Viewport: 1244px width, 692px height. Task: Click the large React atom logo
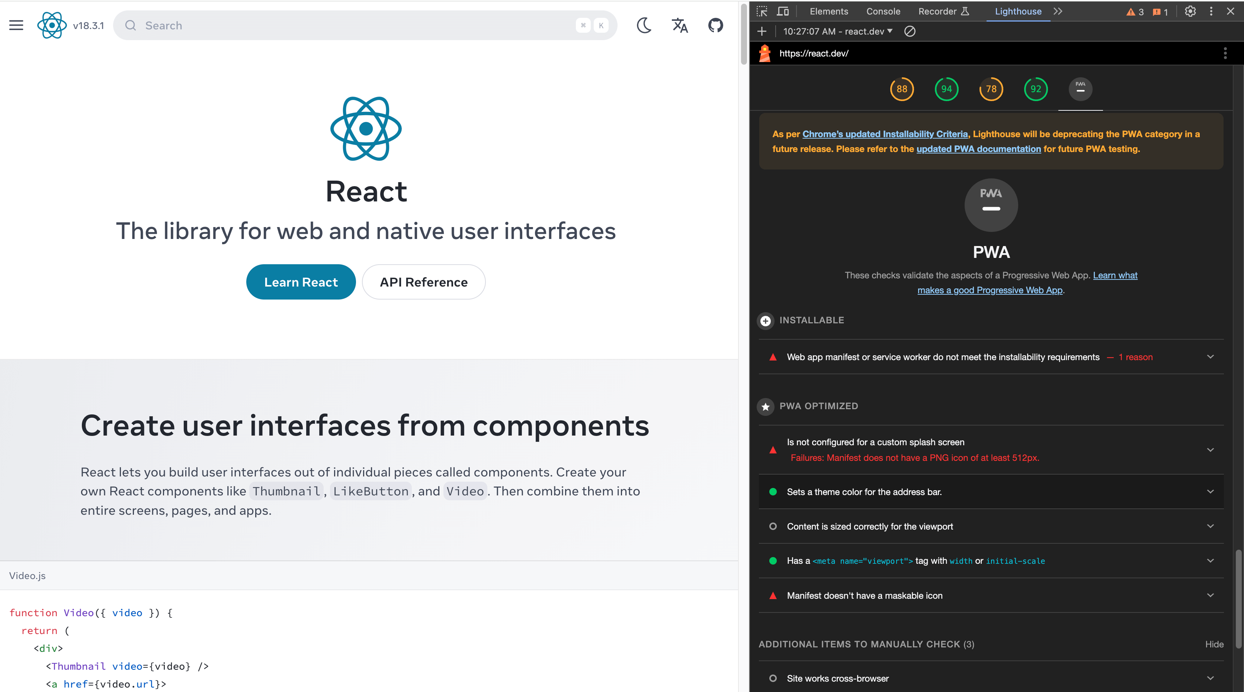click(x=366, y=129)
